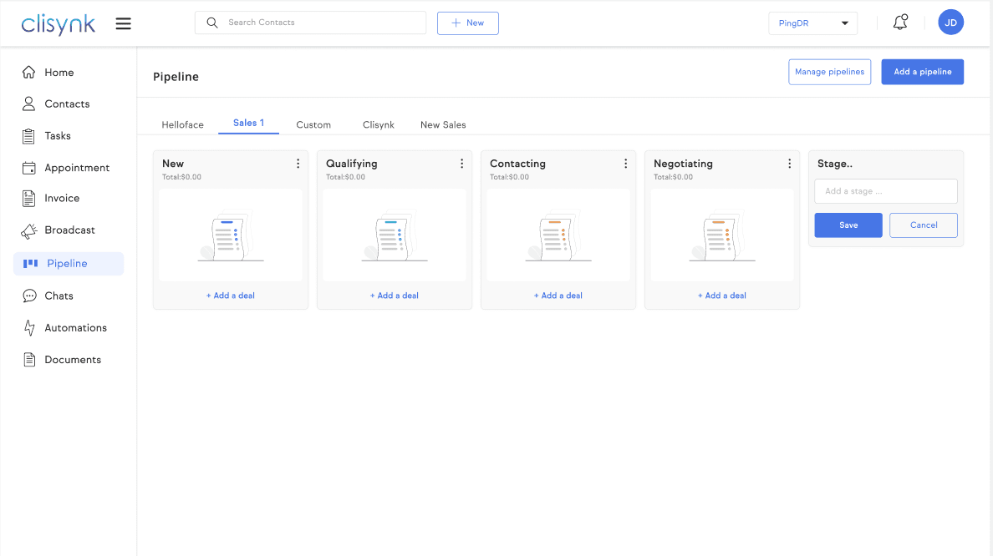Open the Contacting stage options menu
This screenshot has height=556, width=993.
[626, 164]
